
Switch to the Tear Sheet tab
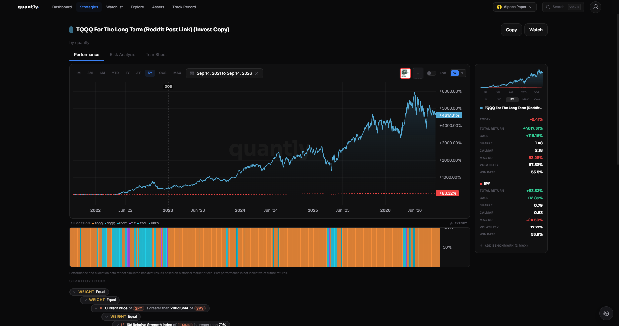156,55
